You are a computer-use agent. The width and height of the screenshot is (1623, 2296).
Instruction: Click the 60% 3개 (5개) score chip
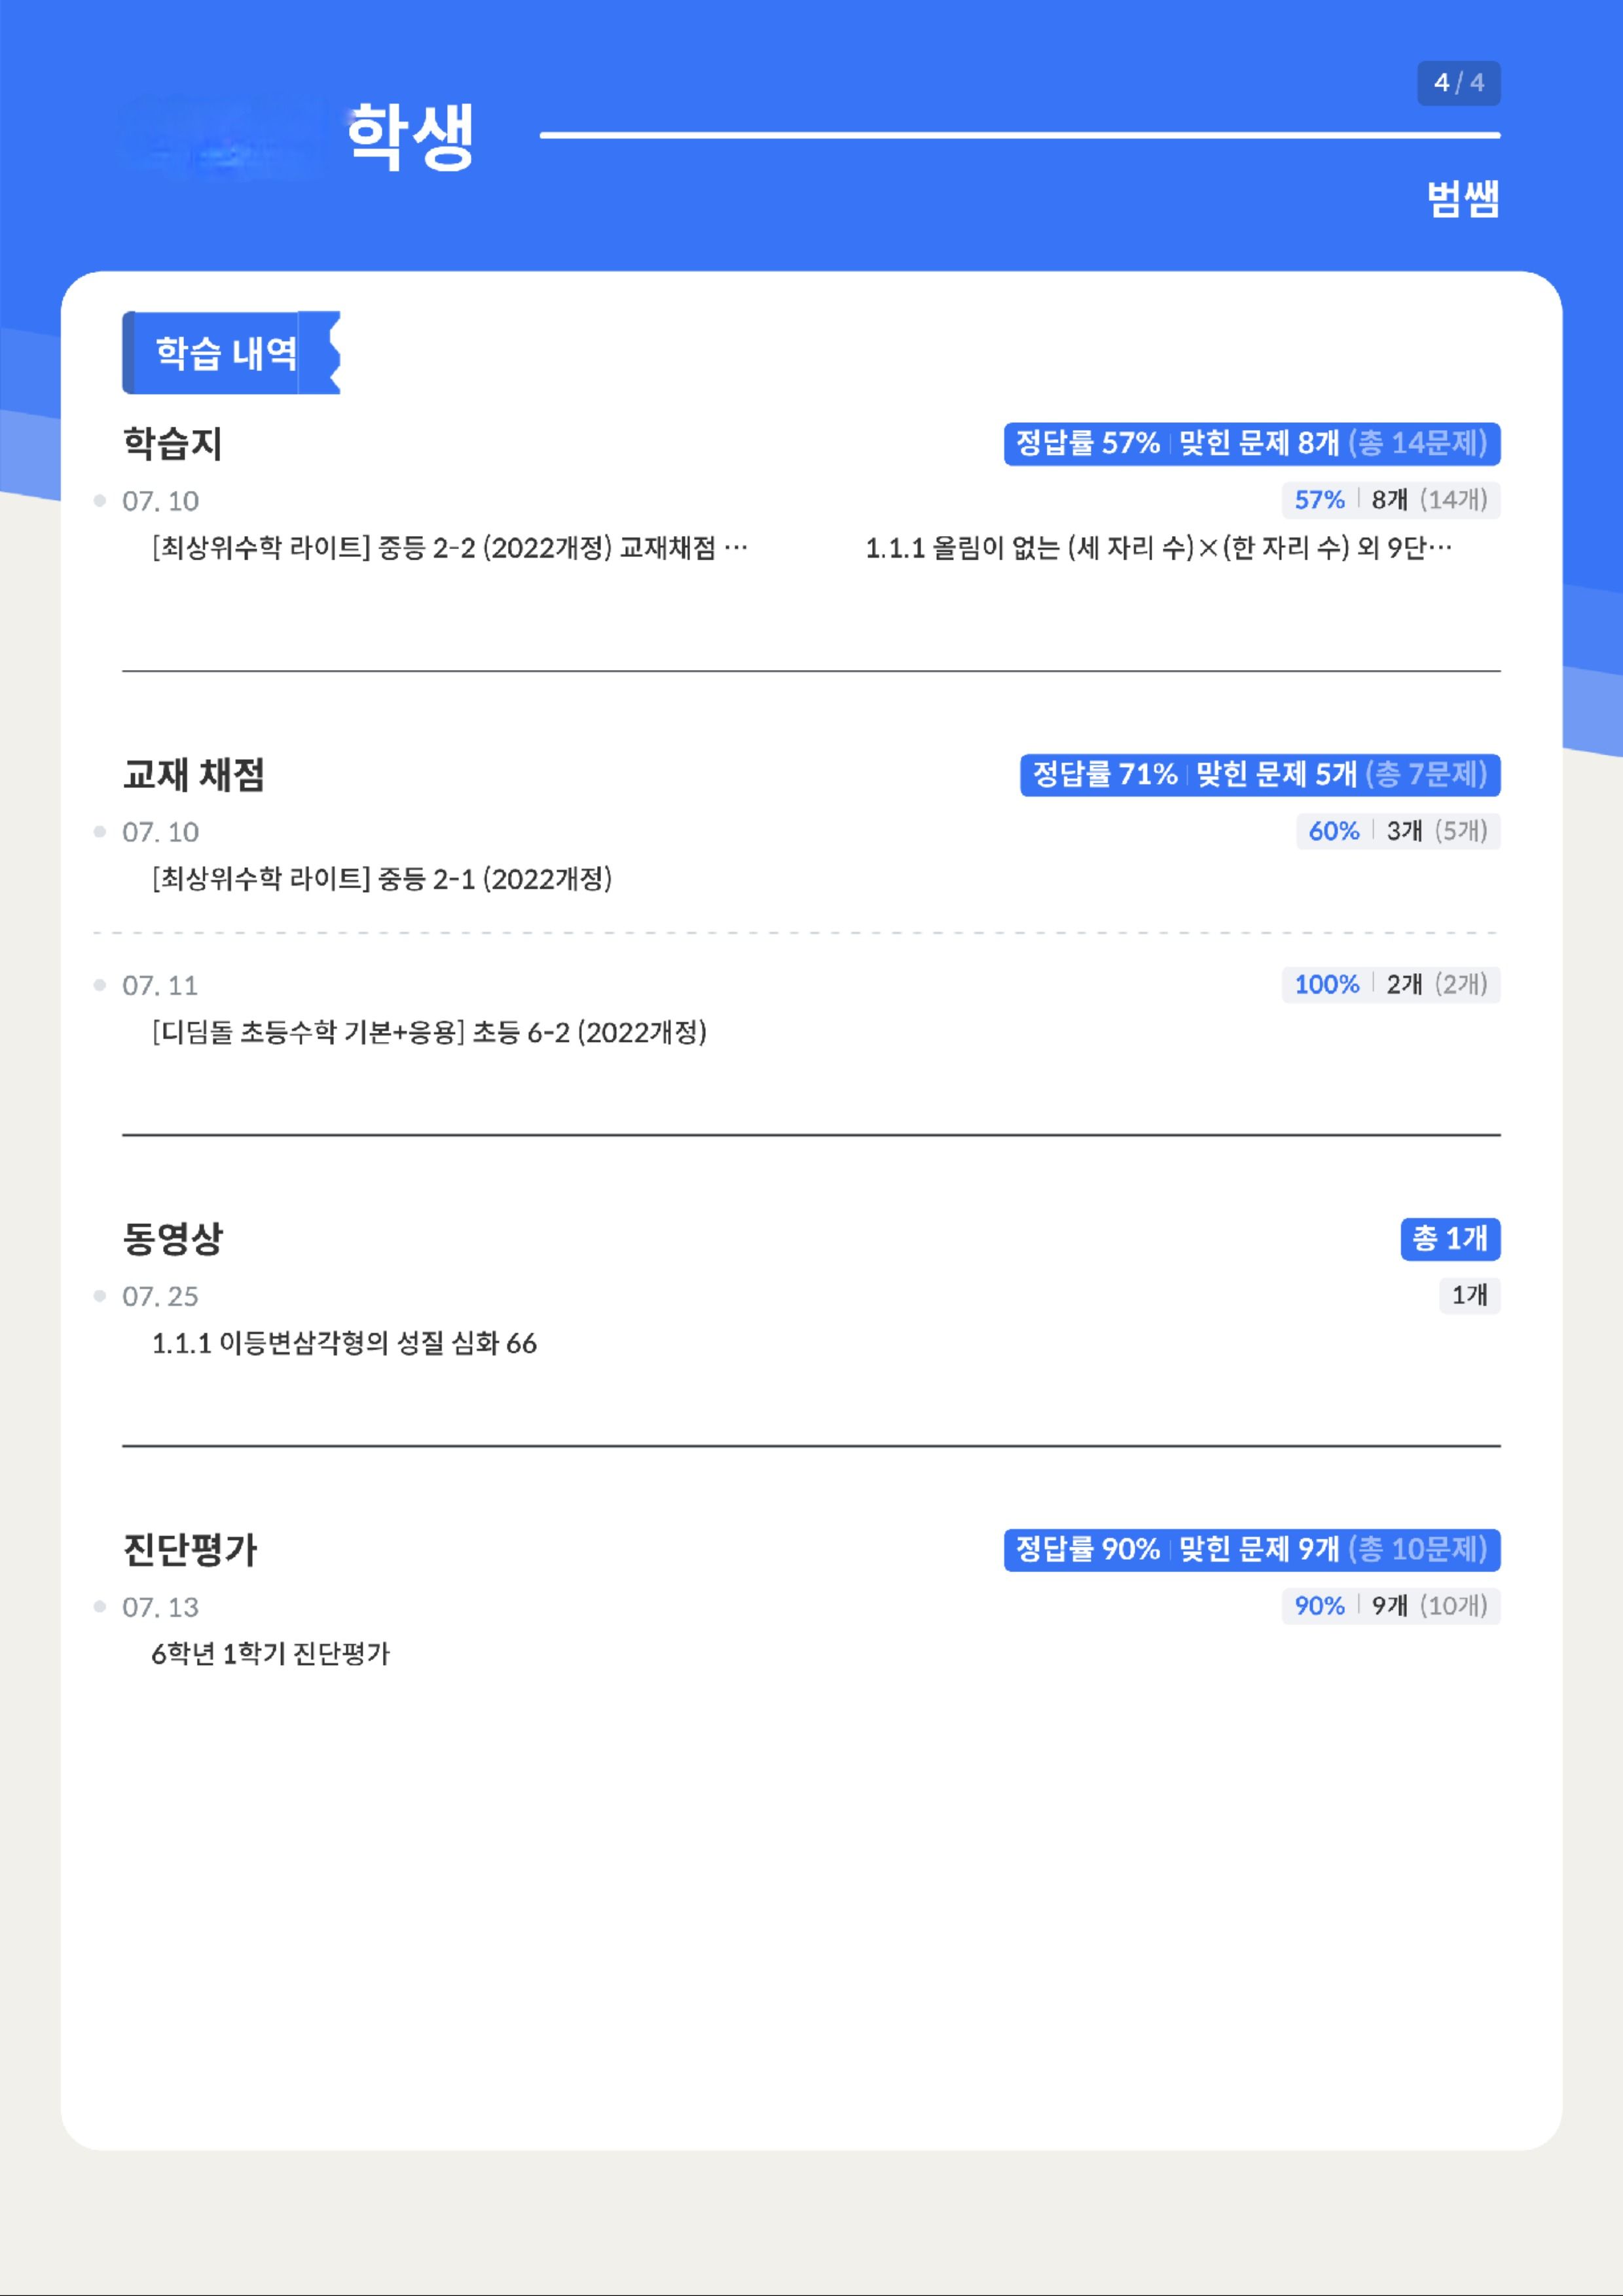coord(1398,830)
